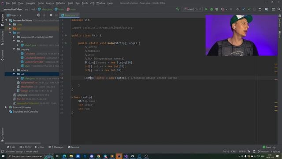Viewport: 282px width, 159px height.
Task: Click the UTF-8 encoding setting
Action: (x=242, y=151)
